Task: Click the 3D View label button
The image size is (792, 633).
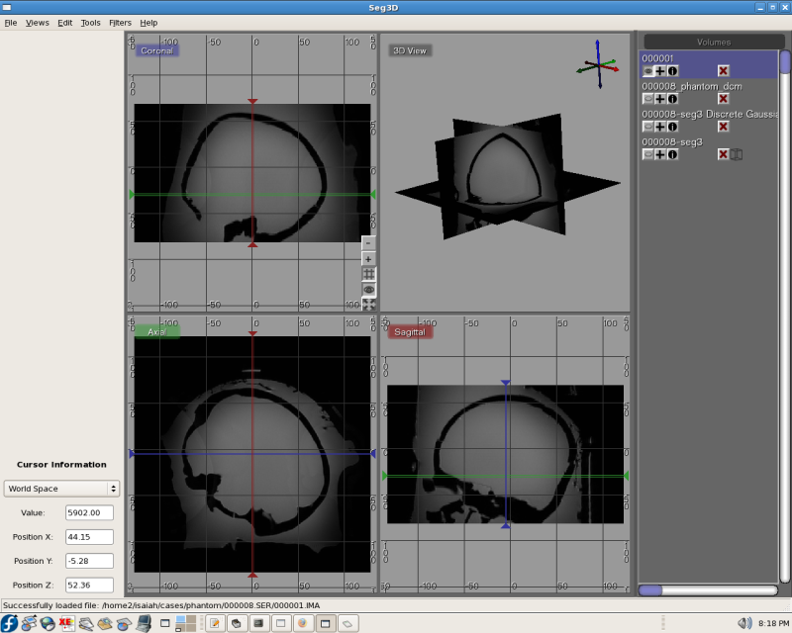Action: click(410, 50)
